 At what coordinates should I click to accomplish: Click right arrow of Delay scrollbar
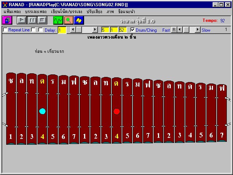click(x=95, y=30)
